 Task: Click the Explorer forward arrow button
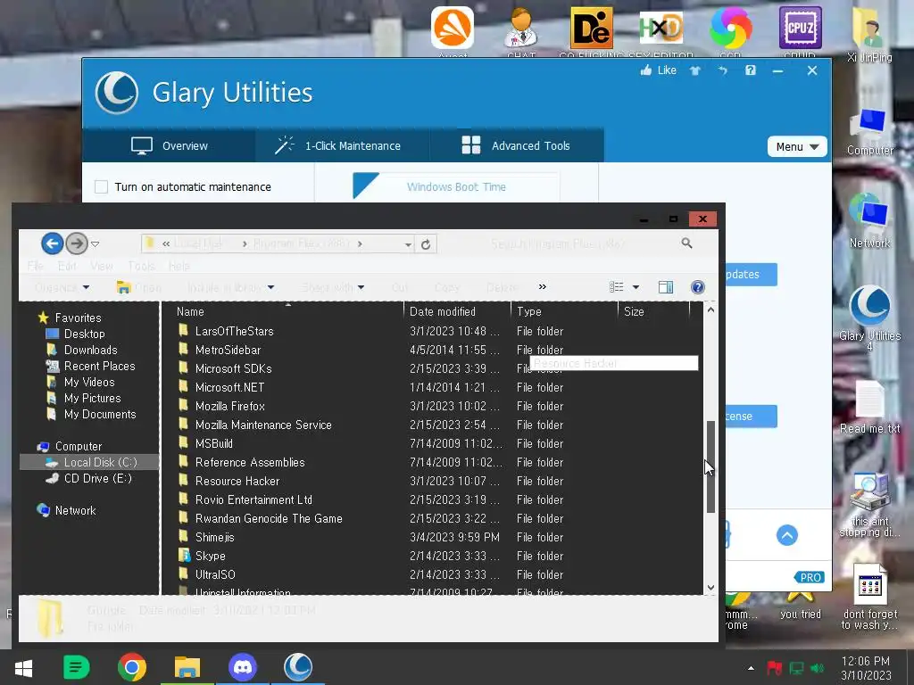pyautogui.click(x=77, y=243)
